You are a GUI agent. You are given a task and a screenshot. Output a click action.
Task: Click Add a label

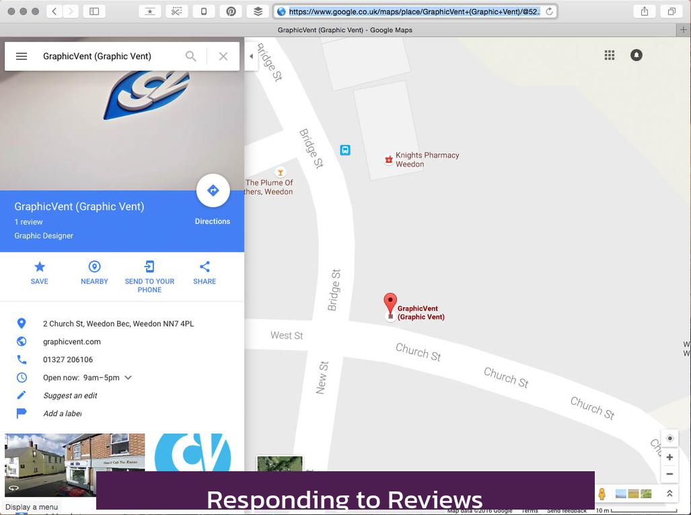tap(62, 413)
